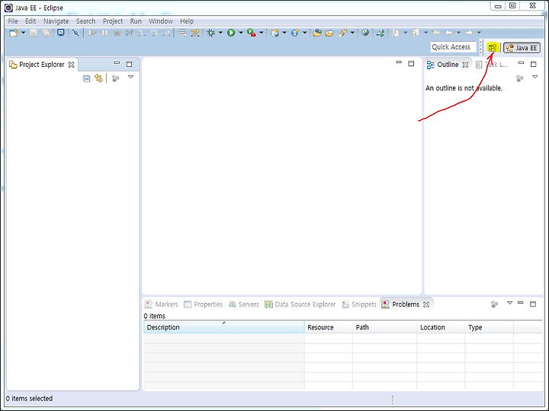This screenshot has height=411, width=549.
Task: Click the Step Over icon
Action: click(x=154, y=33)
